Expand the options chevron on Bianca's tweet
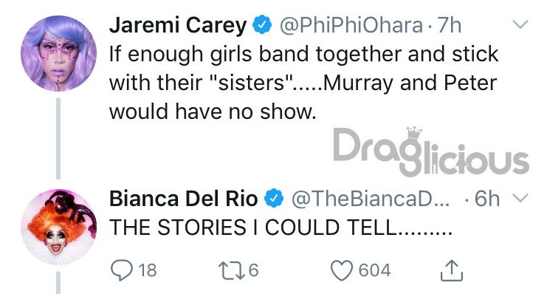The height and width of the screenshot is (294, 547). (520, 198)
